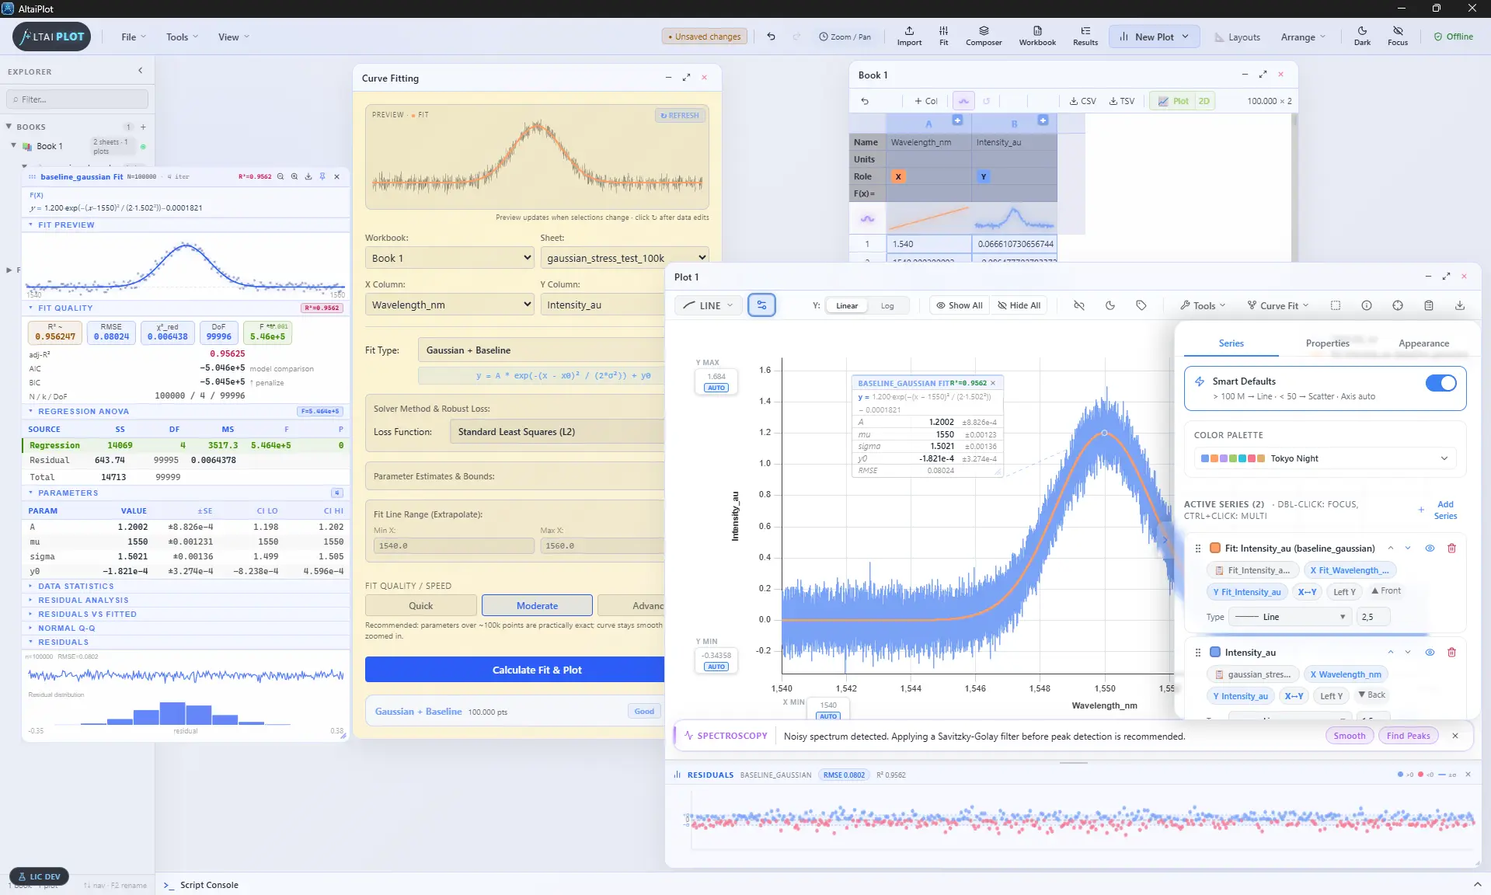The image size is (1491, 895).
Task: Set the Y axis scale to Log
Action: click(x=887, y=305)
